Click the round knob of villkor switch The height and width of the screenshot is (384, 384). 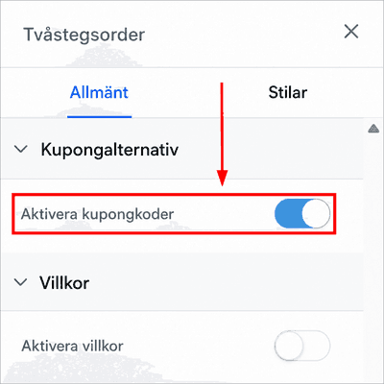click(x=289, y=346)
